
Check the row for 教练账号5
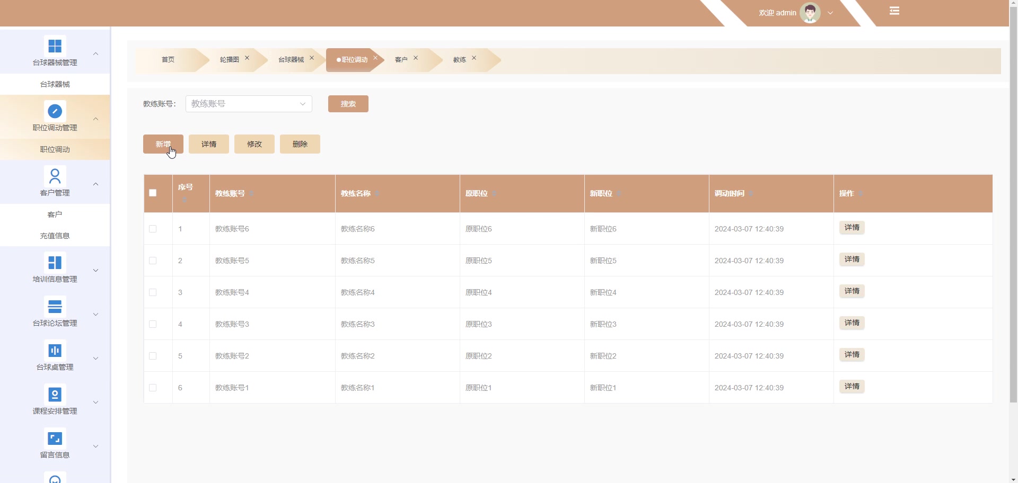pos(153,261)
